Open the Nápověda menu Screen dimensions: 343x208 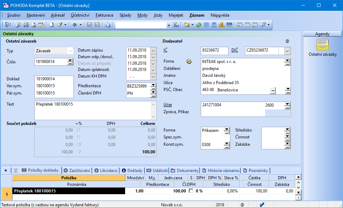click(x=220, y=15)
